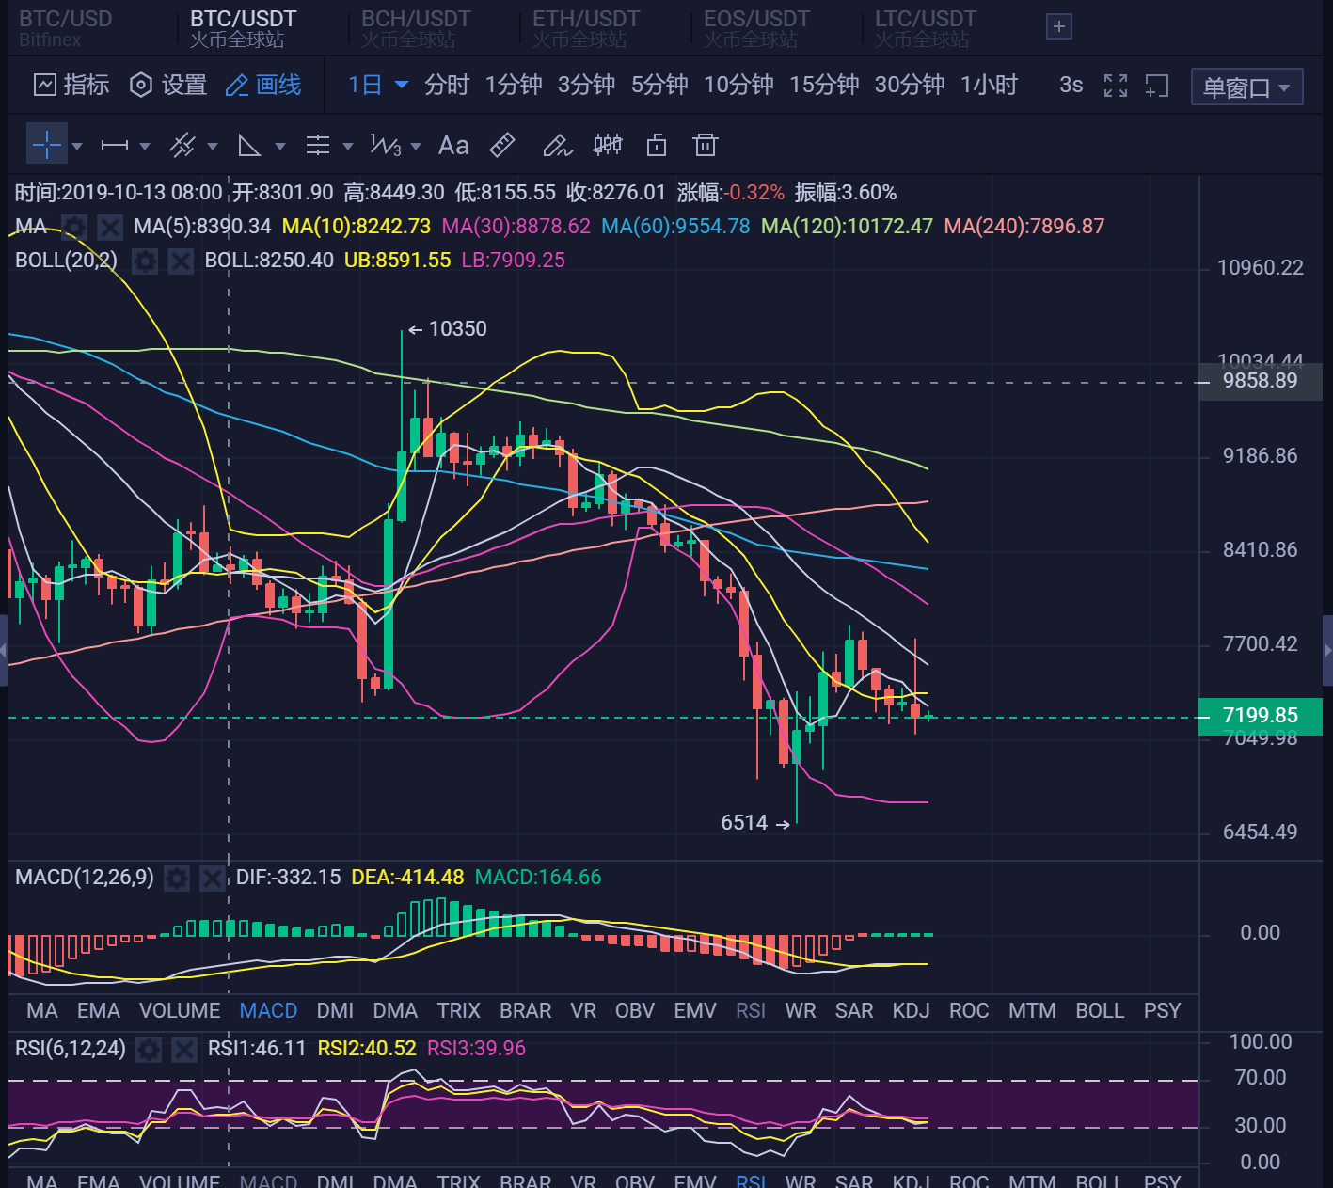Switch chart to 分时 time-sharing view
The image size is (1333, 1188).
[447, 86]
